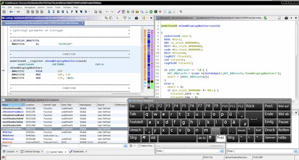Open dropdown arrow next to back navigation

15,12
